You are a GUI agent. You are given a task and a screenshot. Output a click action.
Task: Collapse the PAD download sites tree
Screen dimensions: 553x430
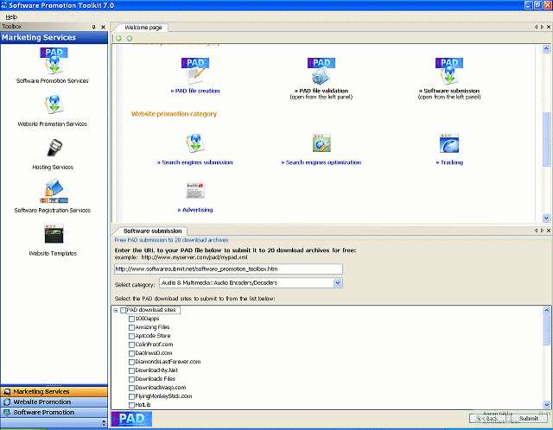(115, 310)
